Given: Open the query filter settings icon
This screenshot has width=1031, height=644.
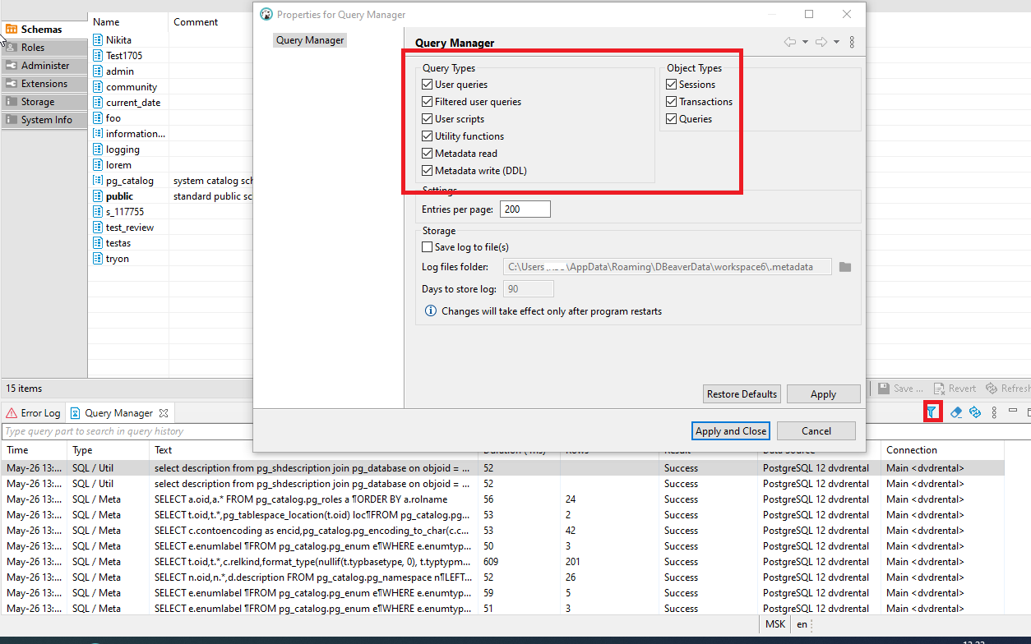Looking at the screenshot, I should click(932, 412).
